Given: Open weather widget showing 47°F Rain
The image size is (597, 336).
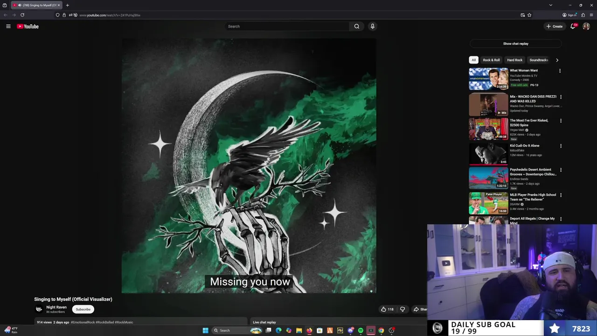Looking at the screenshot, I should 11,330.
